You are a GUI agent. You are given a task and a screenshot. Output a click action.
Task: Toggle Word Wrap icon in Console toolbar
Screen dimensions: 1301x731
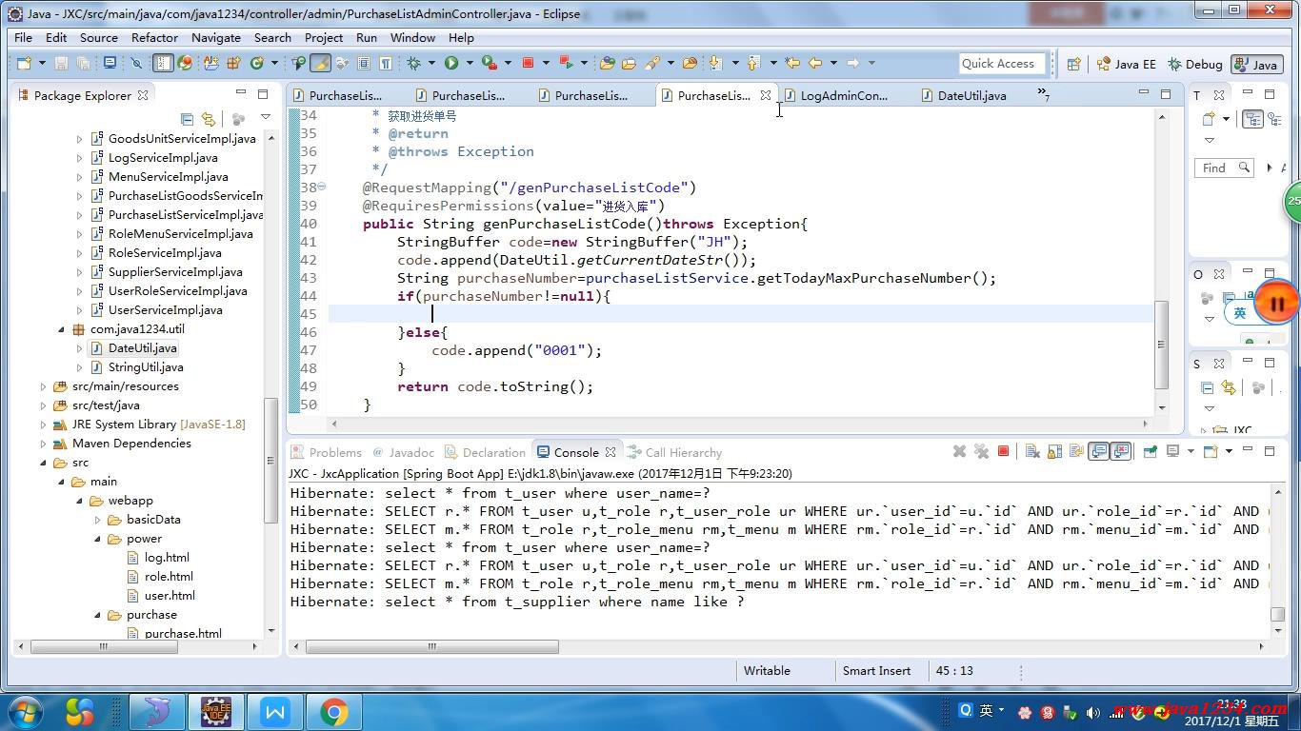pyautogui.click(x=1076, y=451)
